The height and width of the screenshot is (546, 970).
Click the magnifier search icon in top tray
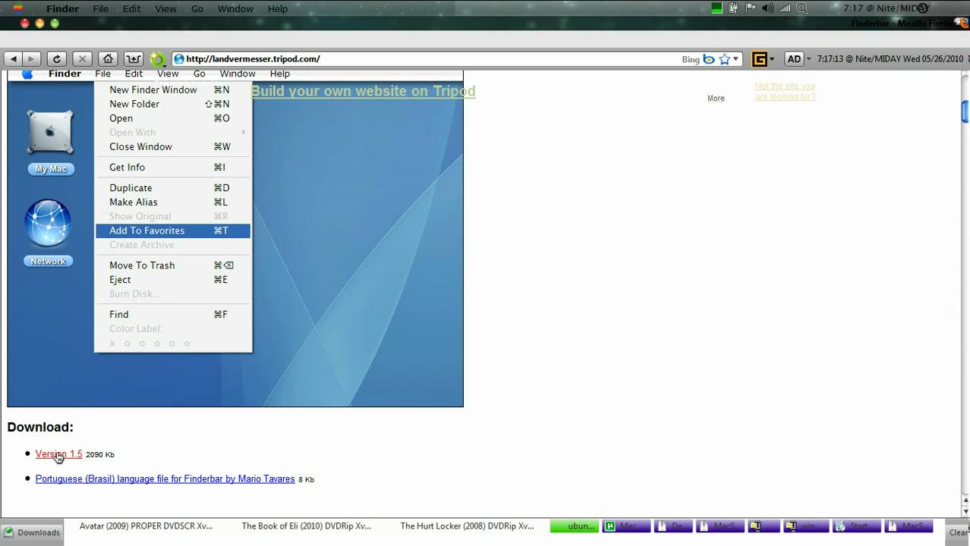(x=801, y=8)
